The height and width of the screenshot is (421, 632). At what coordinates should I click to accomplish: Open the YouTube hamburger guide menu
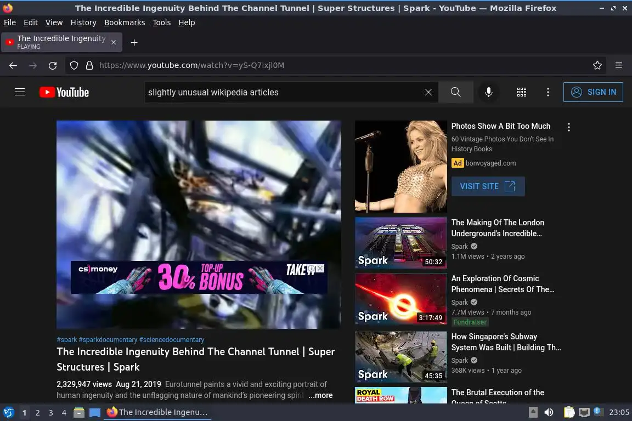pyautogui.click(x=20, y=92)
